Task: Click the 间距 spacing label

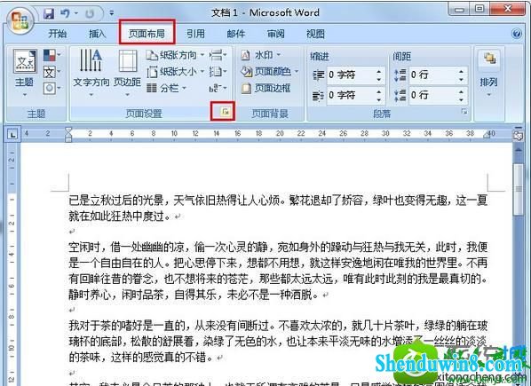Action: [x=402, y=56]
